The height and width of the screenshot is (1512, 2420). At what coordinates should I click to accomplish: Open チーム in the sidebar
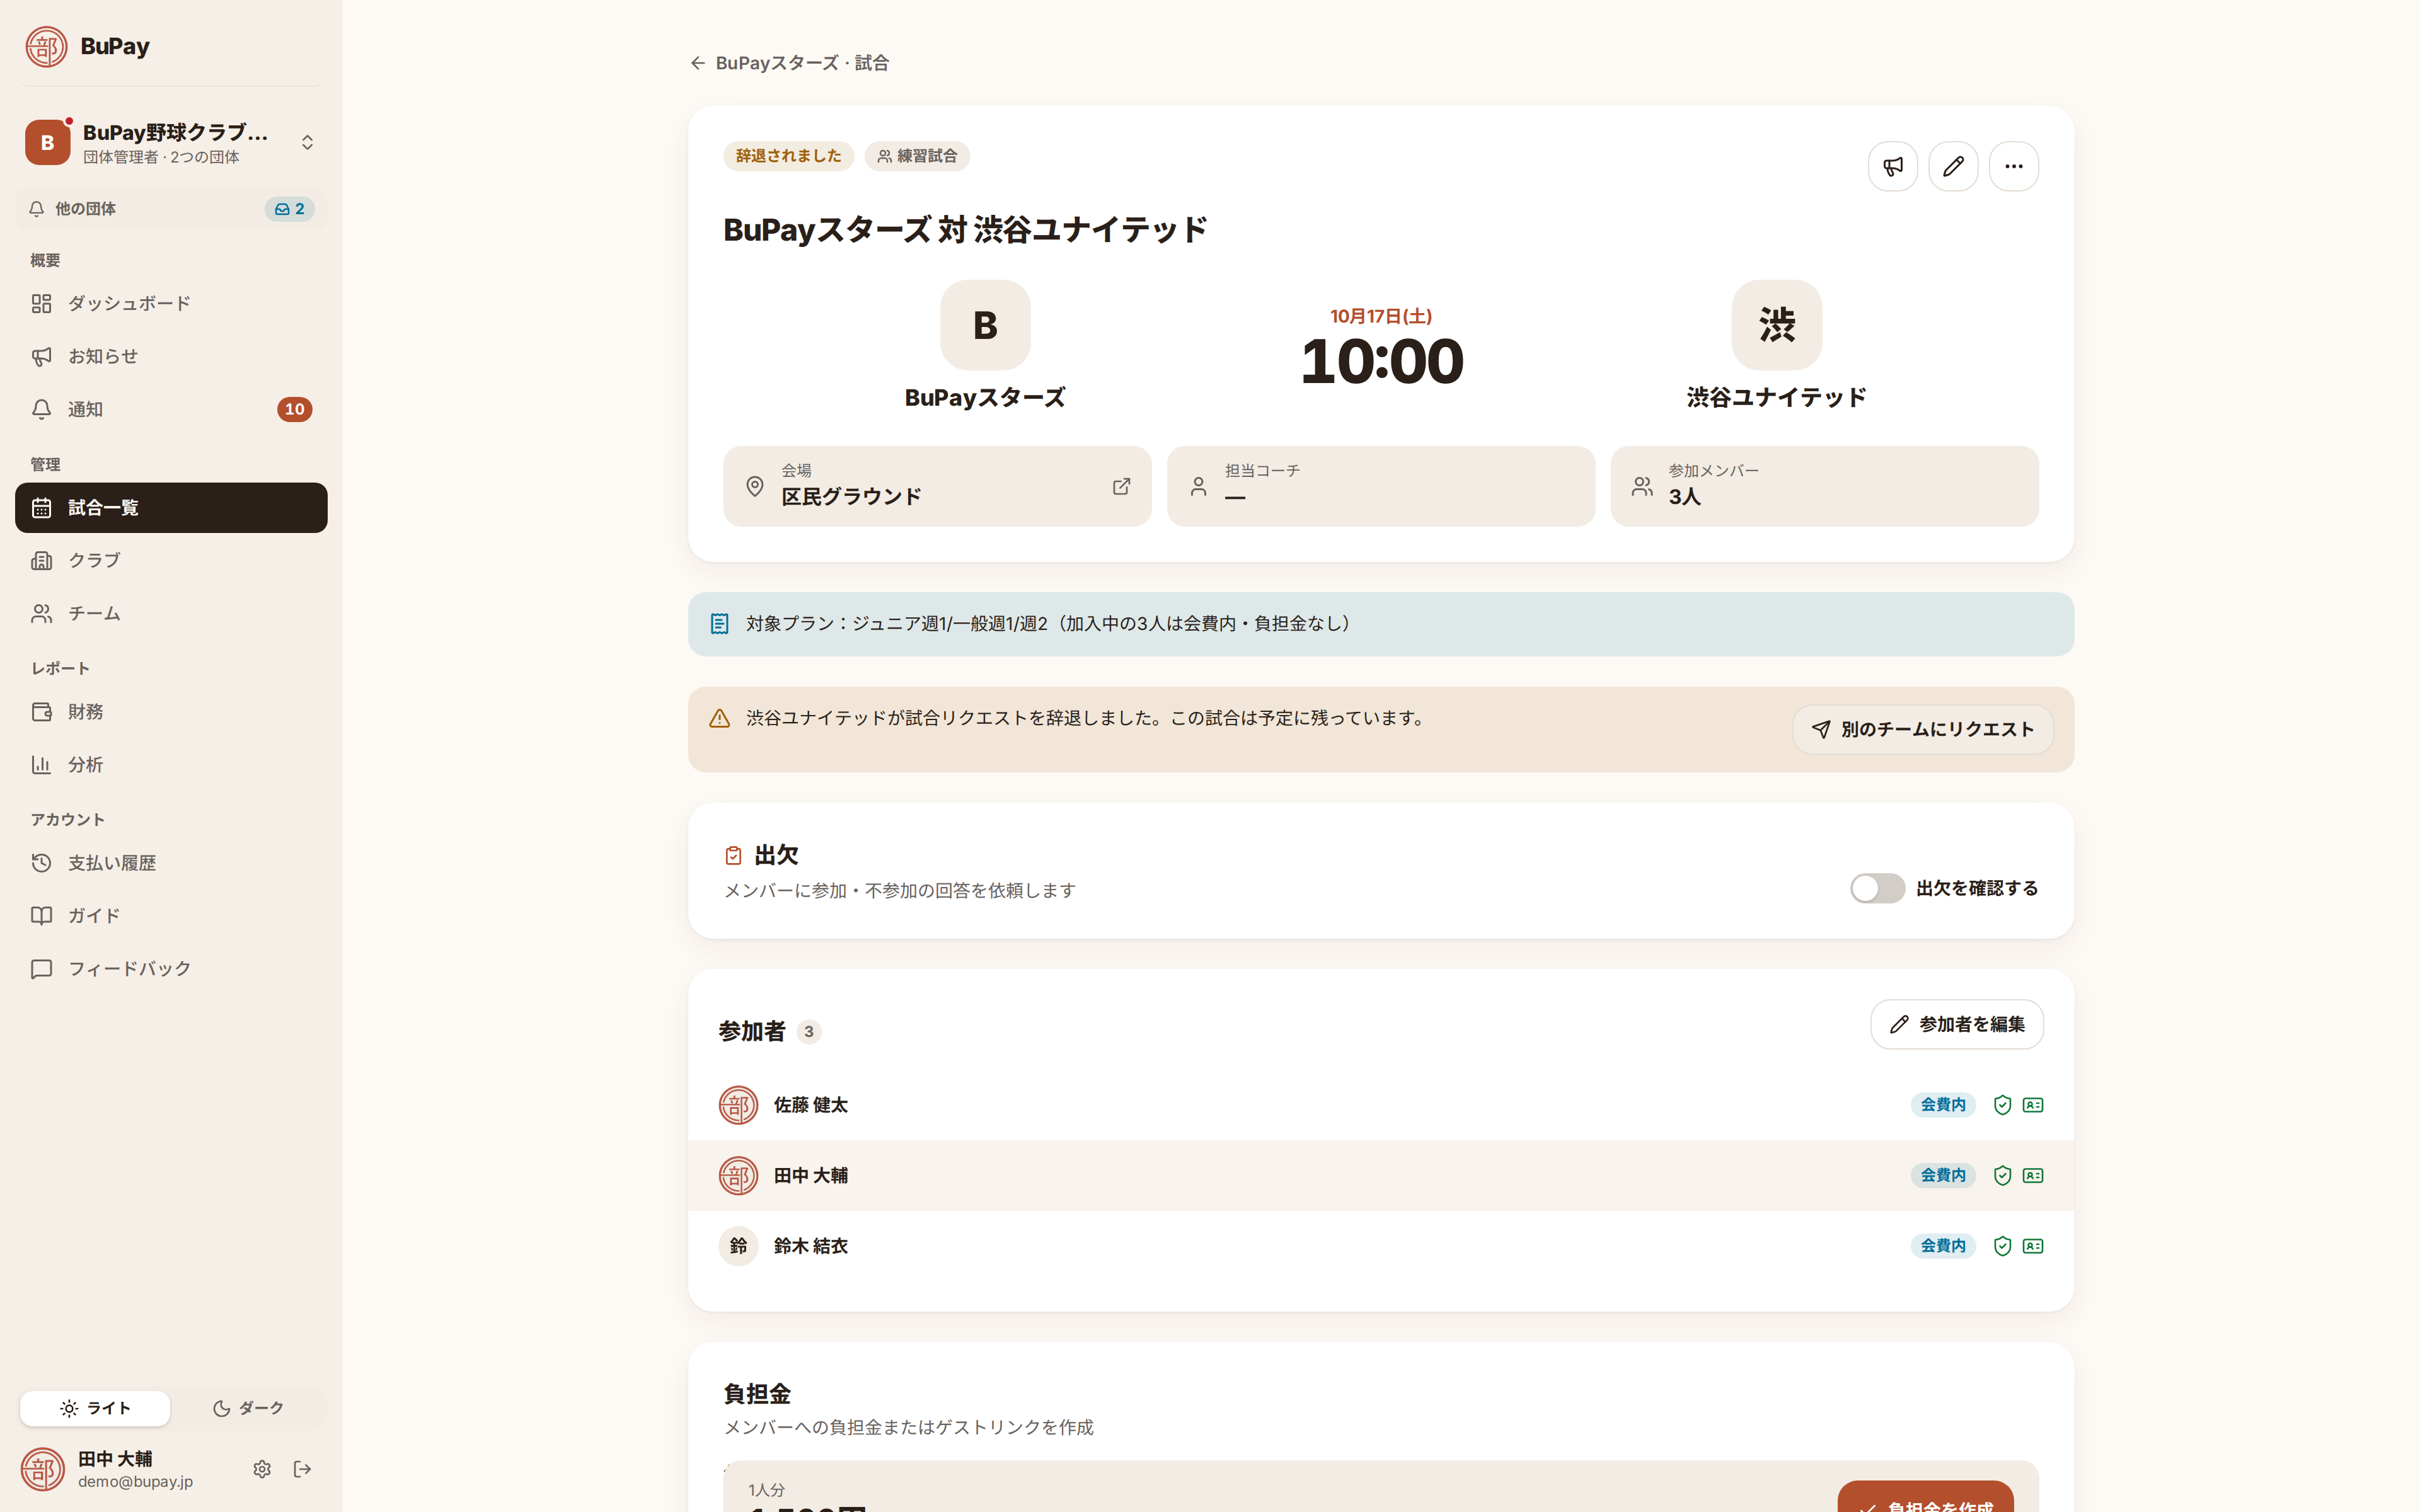click(171, 613)
